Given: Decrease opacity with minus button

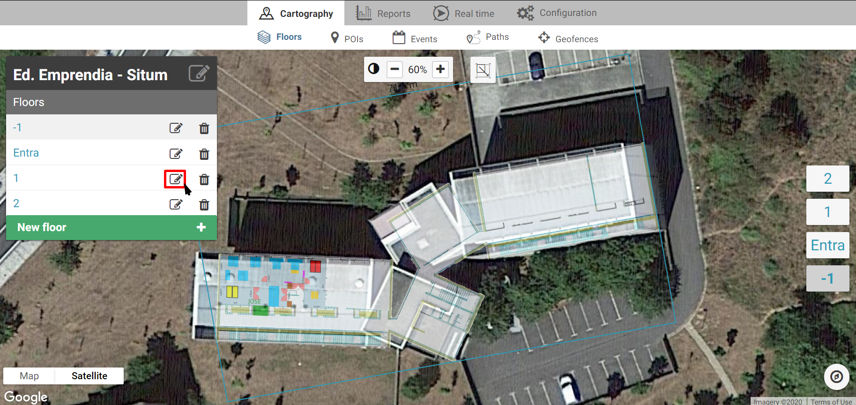Looking at the screenshot, I should (395, 69).
